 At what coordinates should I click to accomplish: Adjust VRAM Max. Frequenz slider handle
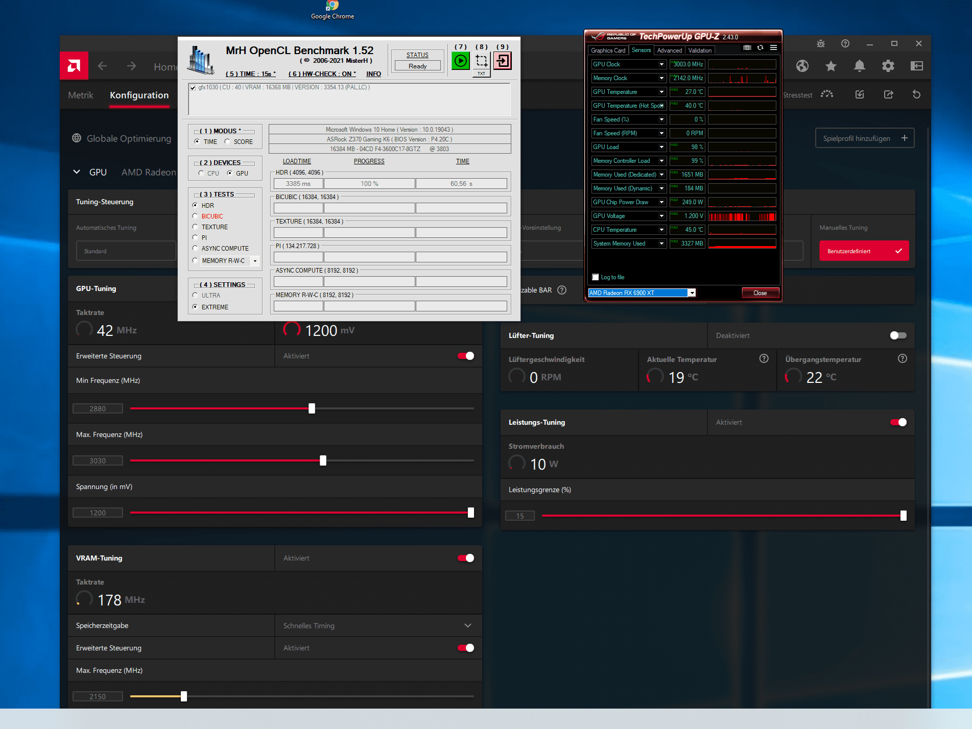(183, 696)
